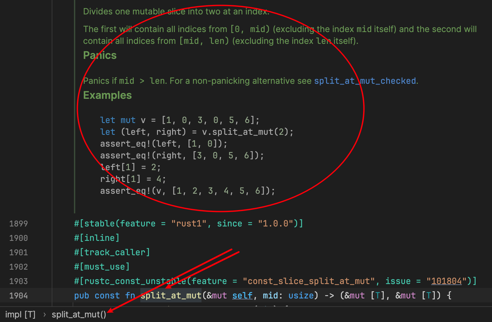Screen dimensions: 492x322
Task: Click the "self" parameter on line 1904
Action: click(x=242, y=295)
